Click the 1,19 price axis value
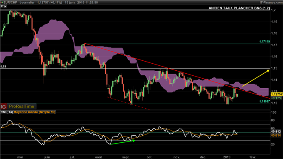283x159 pixels. (274, 22)
